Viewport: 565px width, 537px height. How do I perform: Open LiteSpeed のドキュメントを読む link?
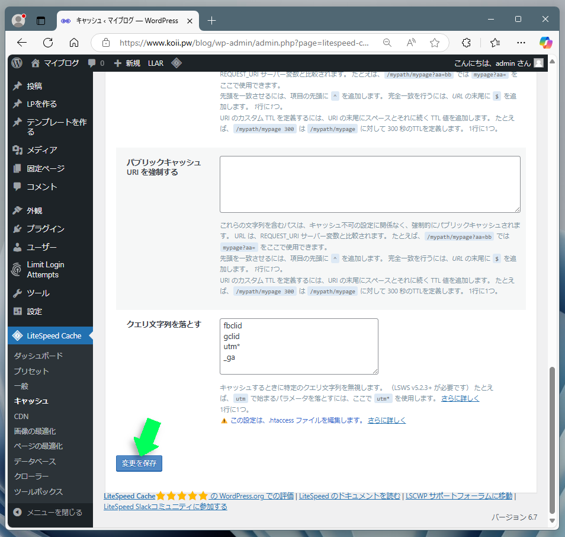tap(349, 496)
